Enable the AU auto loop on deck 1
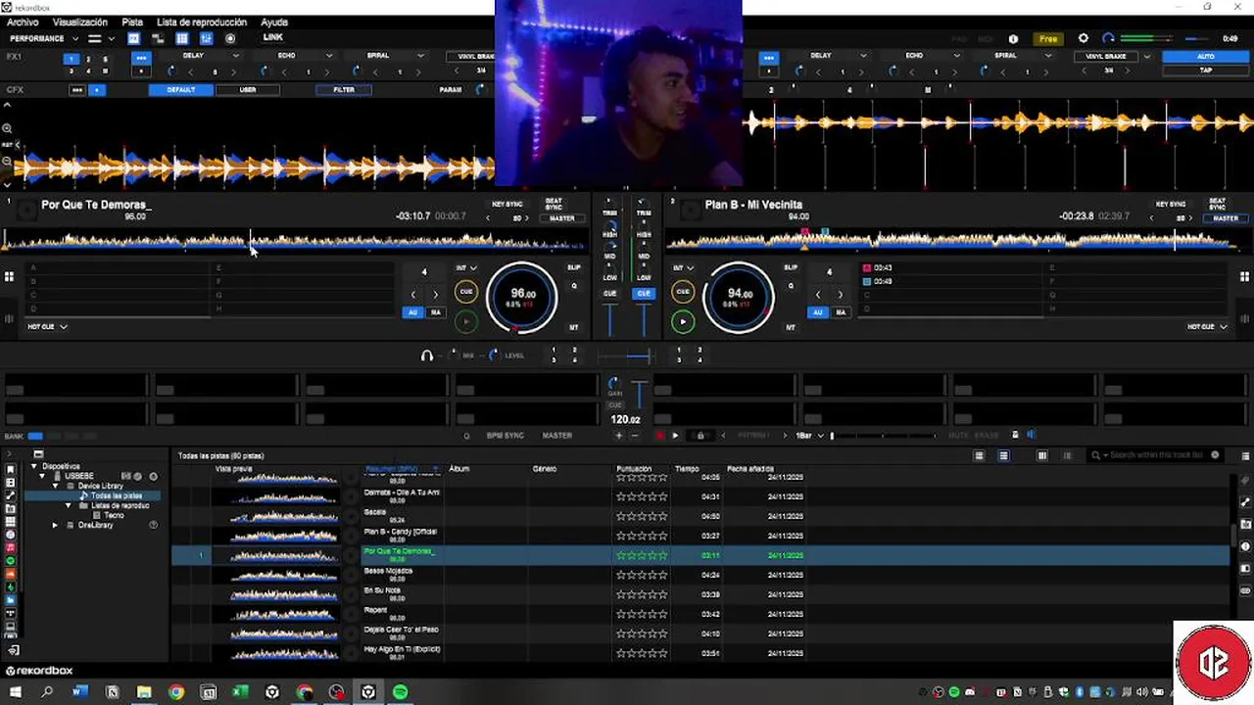The image size is (1254, 705). (412, 312)
